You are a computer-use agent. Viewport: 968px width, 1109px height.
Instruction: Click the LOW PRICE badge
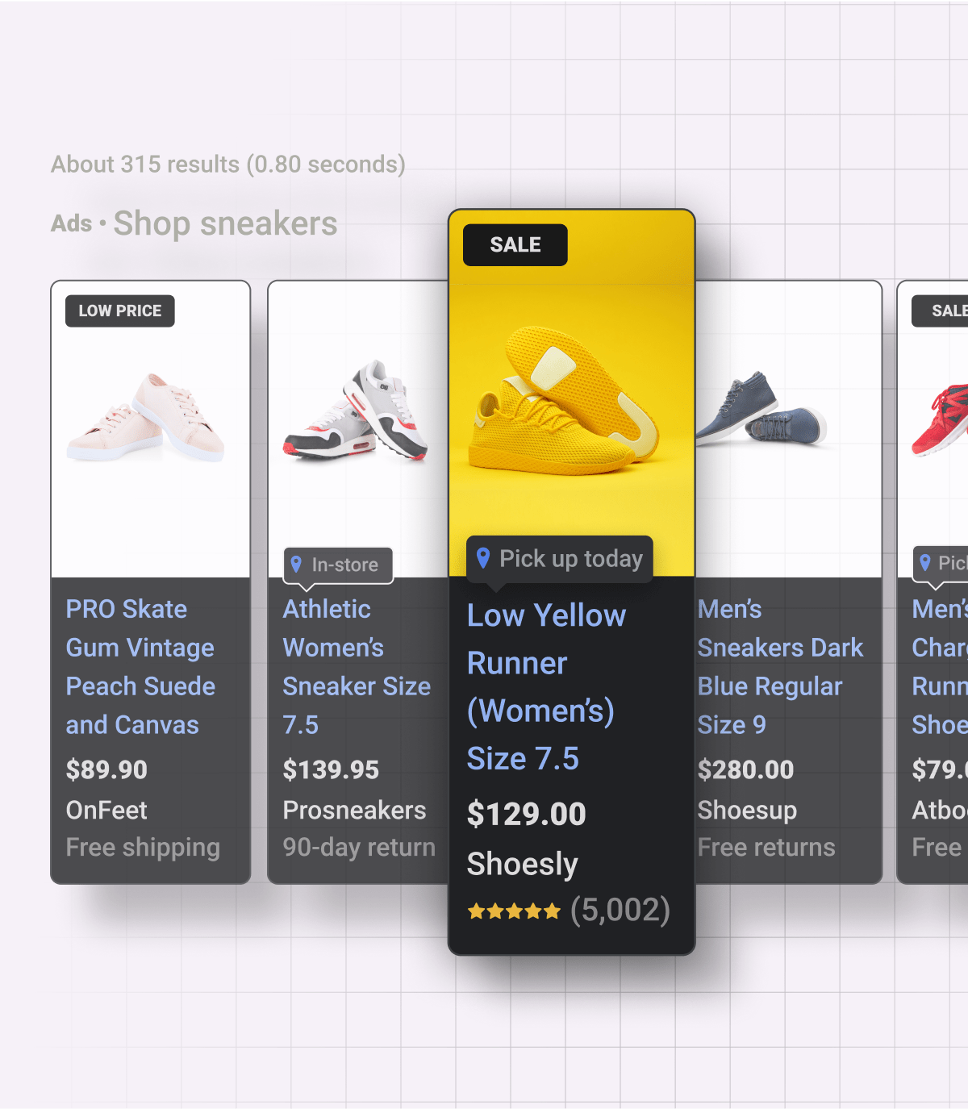coord(120,311)
